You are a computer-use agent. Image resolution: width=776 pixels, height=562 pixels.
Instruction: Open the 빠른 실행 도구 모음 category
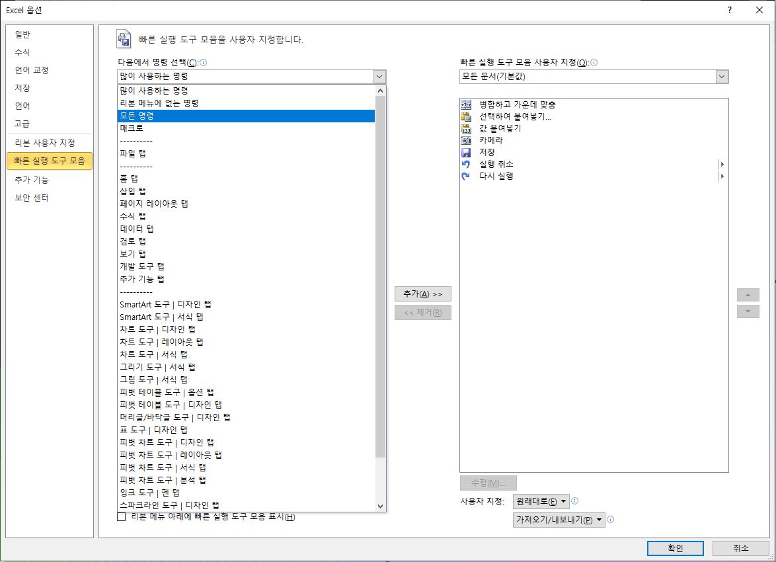point(50,161)
